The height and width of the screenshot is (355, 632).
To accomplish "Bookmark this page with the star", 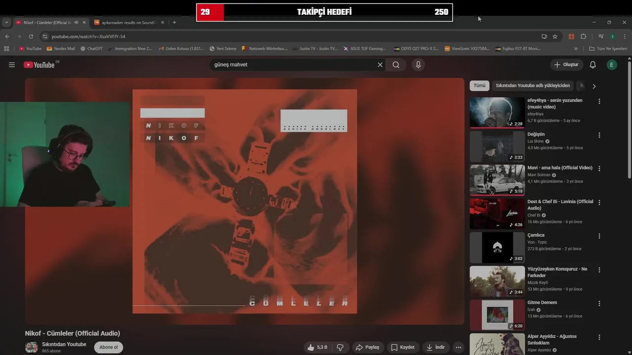I will [x=555, y=36].
